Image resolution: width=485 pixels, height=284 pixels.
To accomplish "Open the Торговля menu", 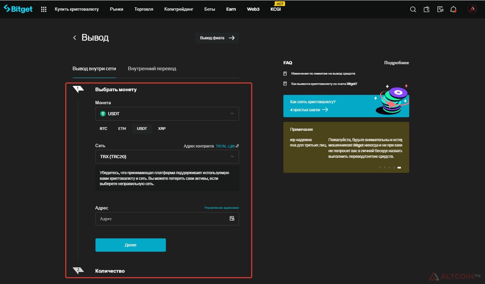I will 144,9.
